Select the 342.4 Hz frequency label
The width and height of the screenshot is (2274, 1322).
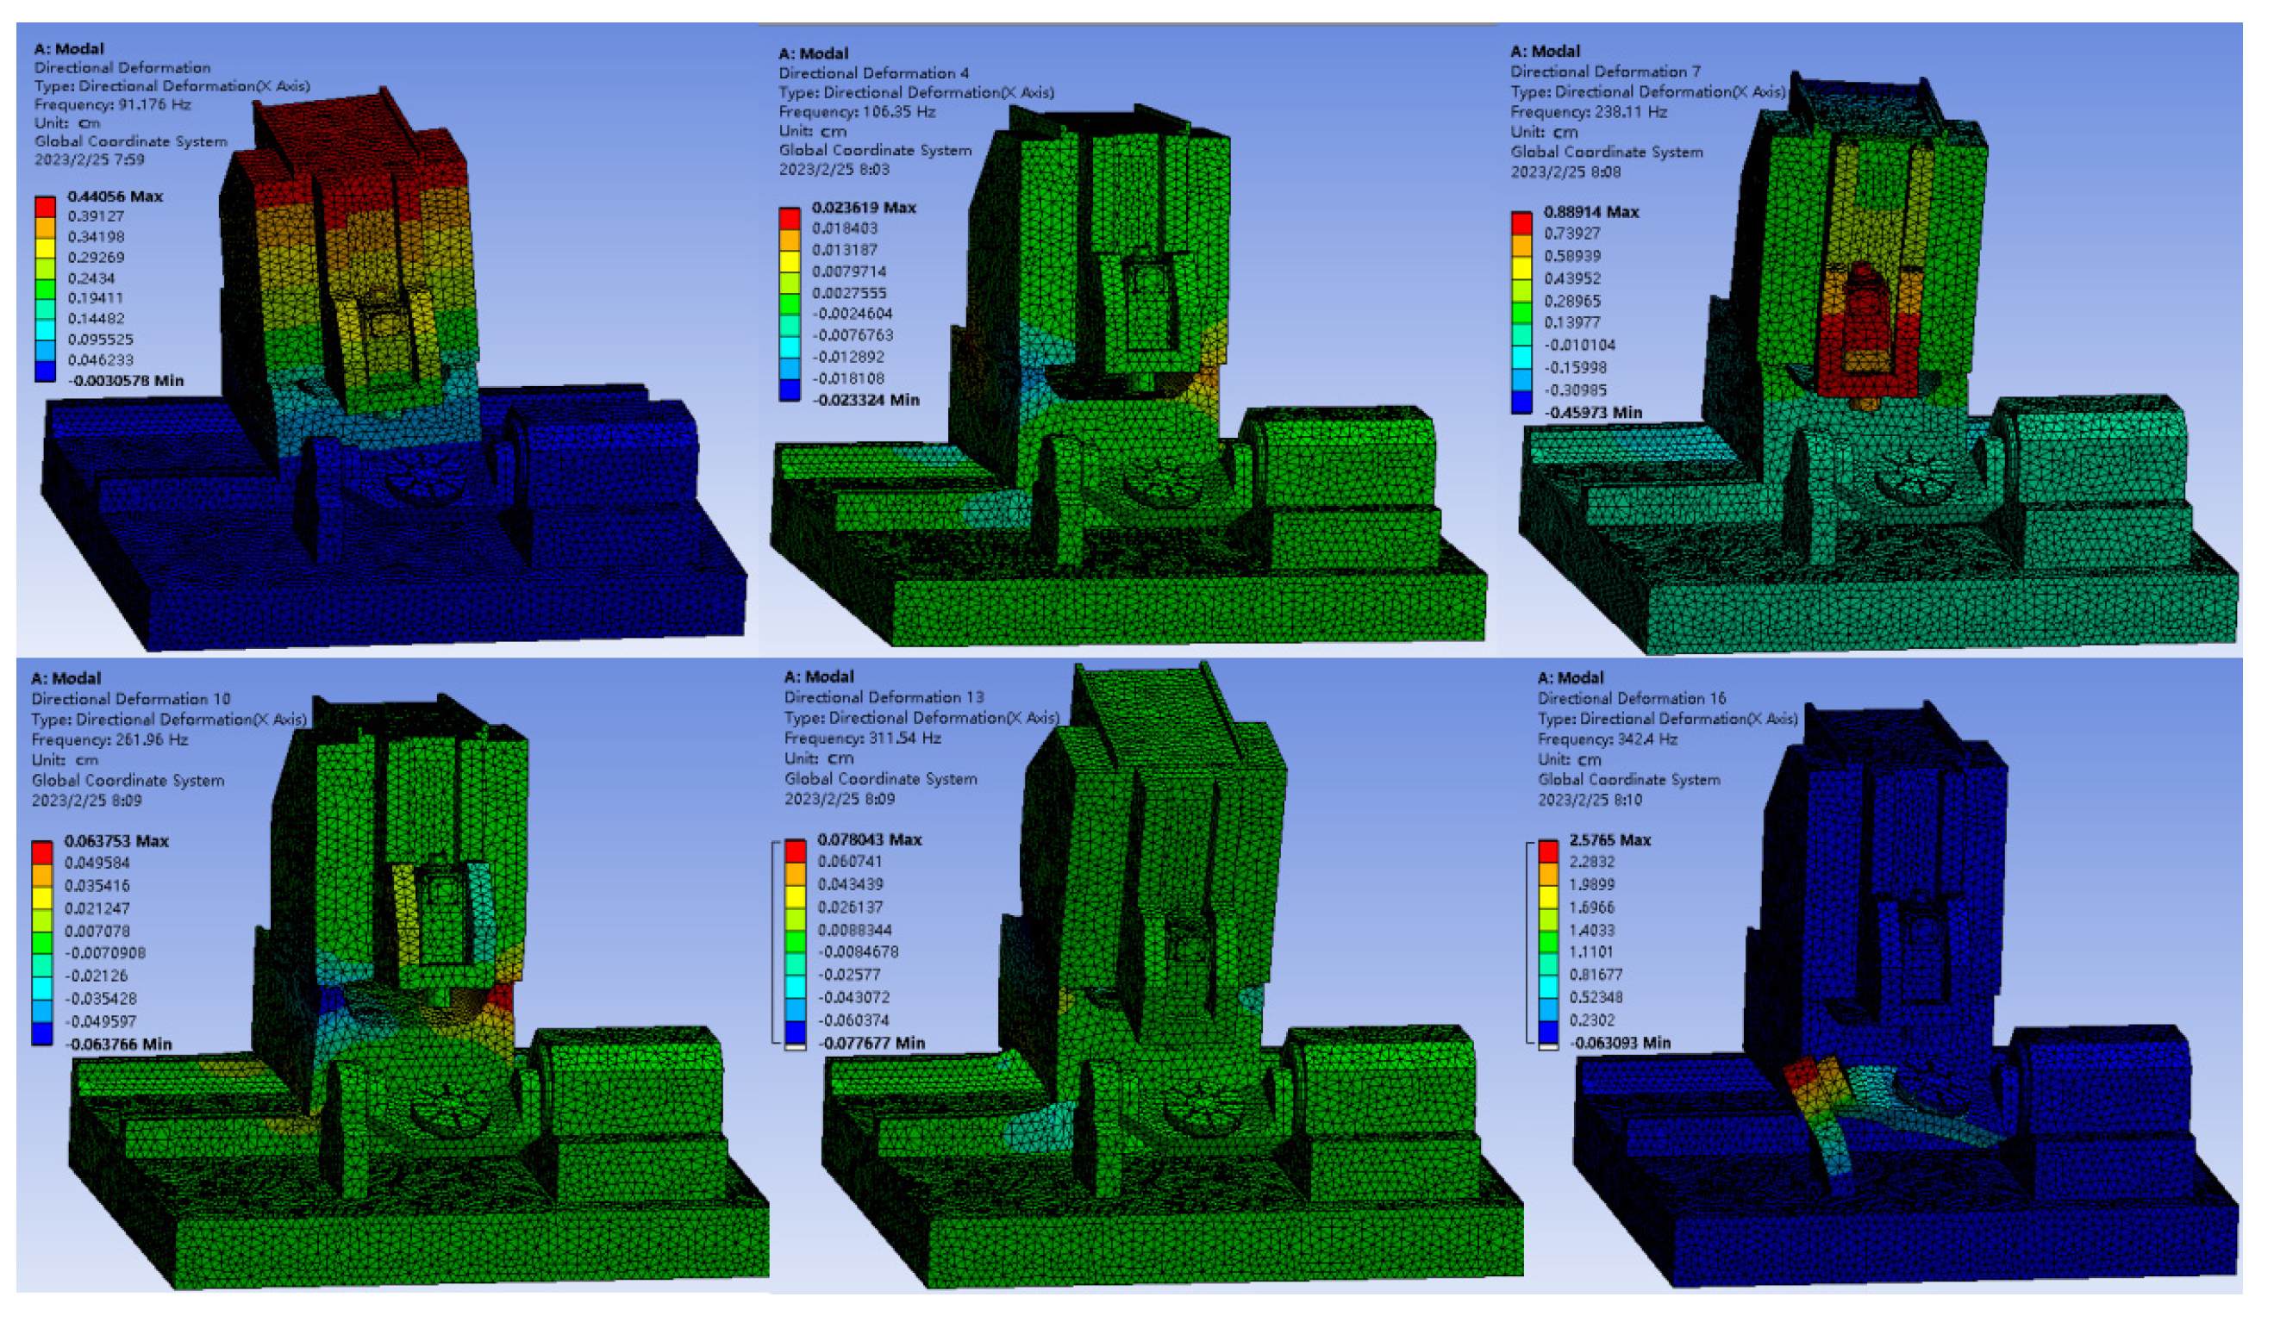(1607, 739)
